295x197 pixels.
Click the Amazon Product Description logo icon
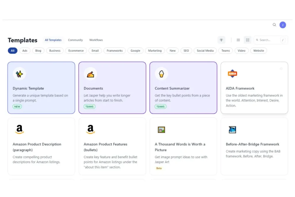tap(19, 129)
